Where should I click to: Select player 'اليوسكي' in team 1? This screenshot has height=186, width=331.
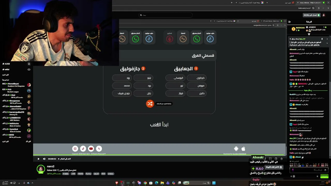coord(175,78)
